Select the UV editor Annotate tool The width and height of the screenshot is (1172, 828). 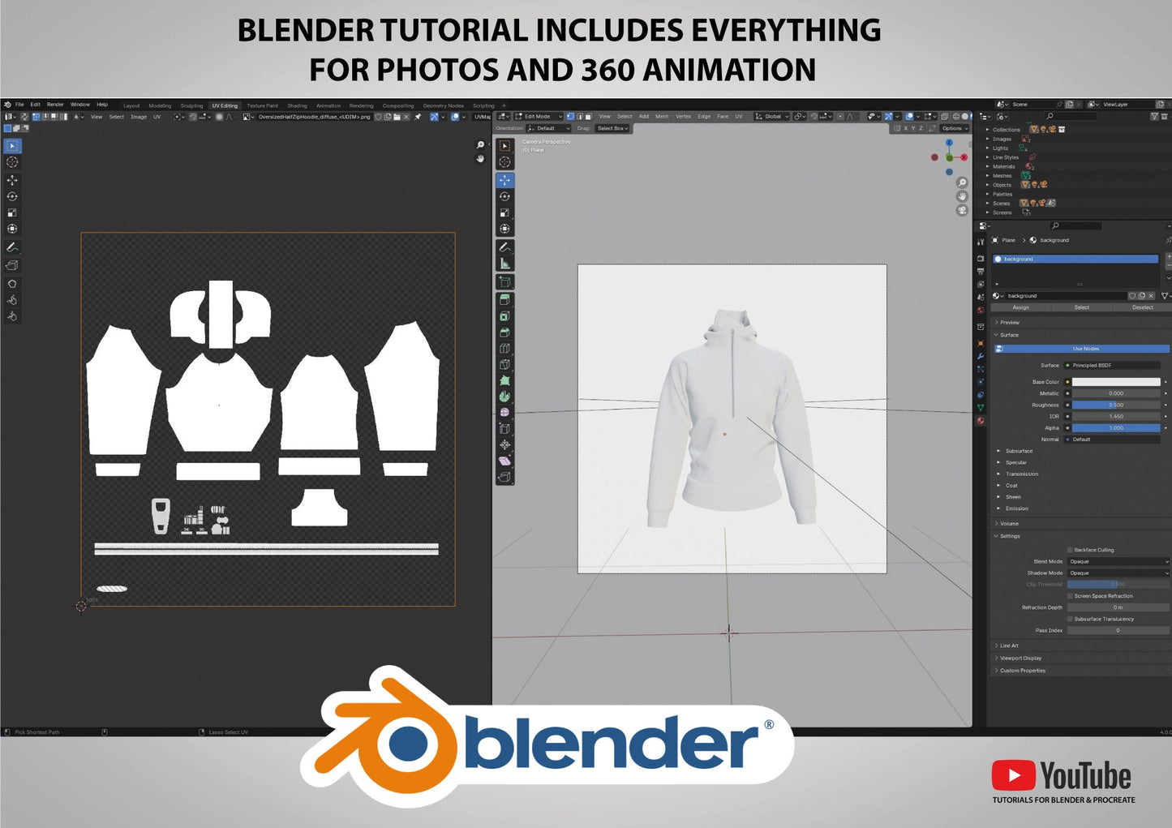tap(12, 247)
